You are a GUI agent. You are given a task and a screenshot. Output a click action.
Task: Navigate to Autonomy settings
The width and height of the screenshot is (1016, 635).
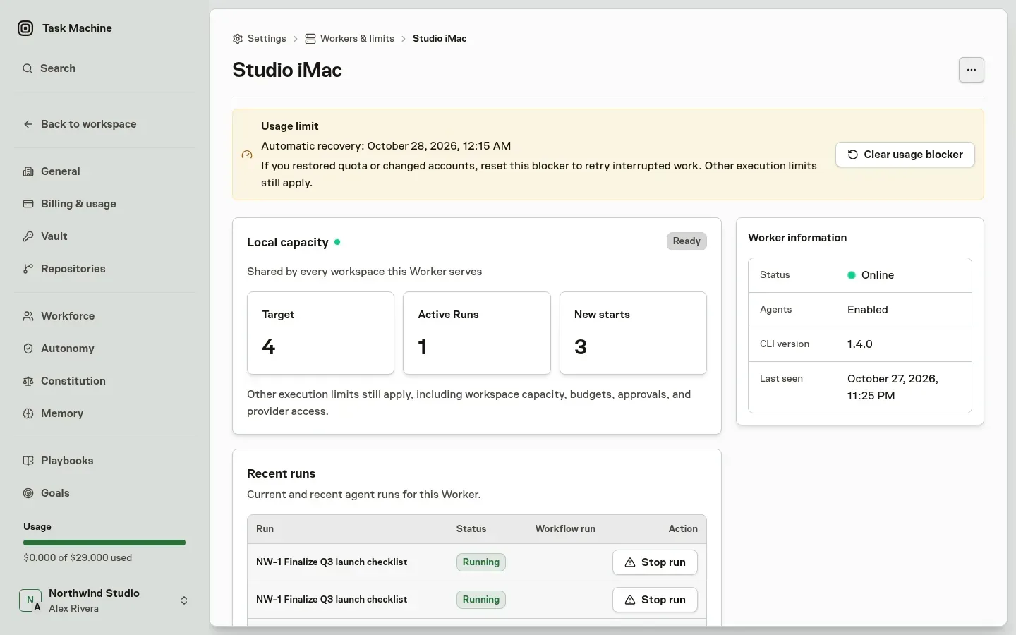[104, 349]
